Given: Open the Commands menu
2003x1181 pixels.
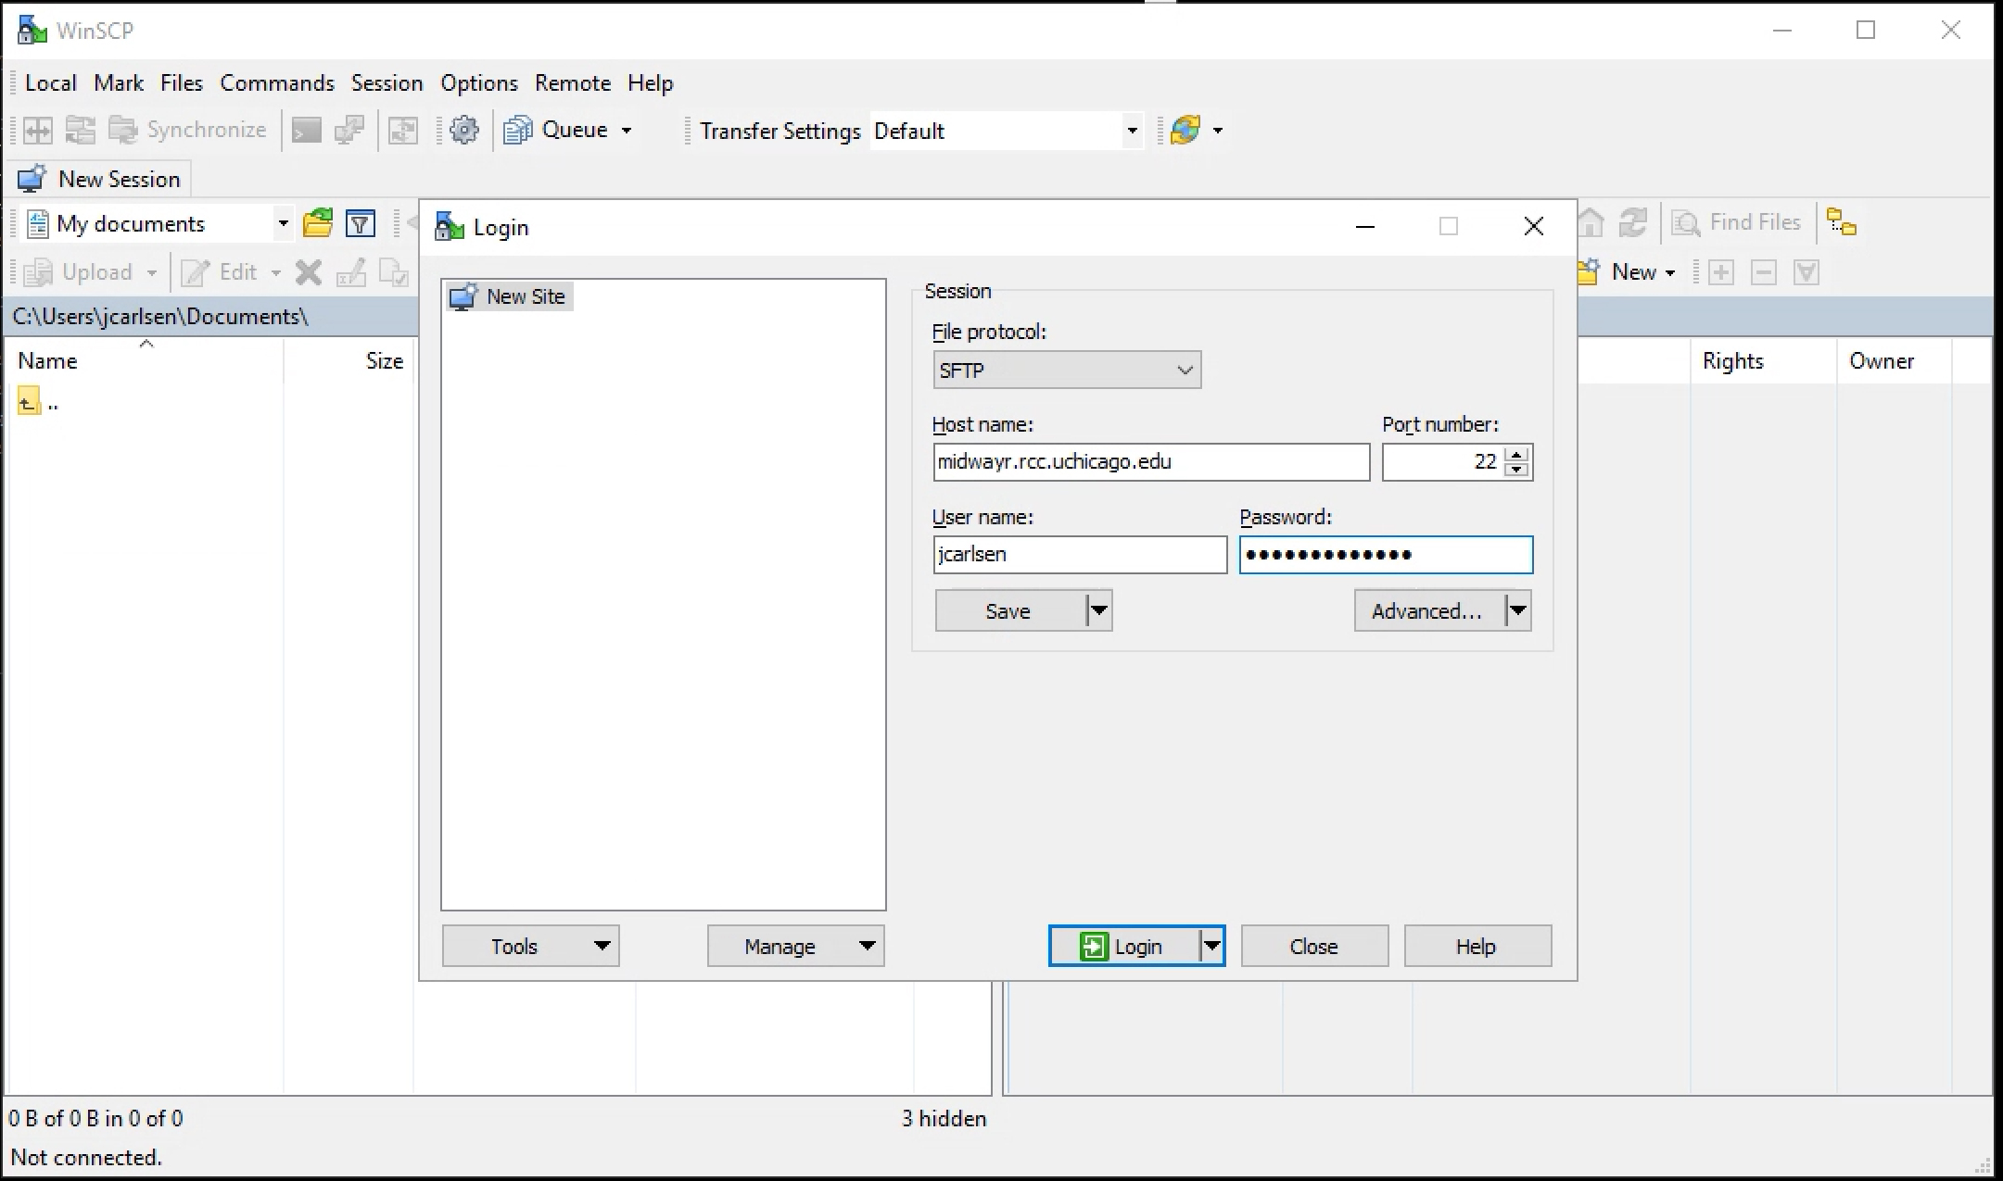Looking at the screenshot, I should point(277,83).
